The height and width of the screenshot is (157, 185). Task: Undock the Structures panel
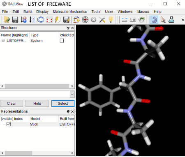click(68, 28)
